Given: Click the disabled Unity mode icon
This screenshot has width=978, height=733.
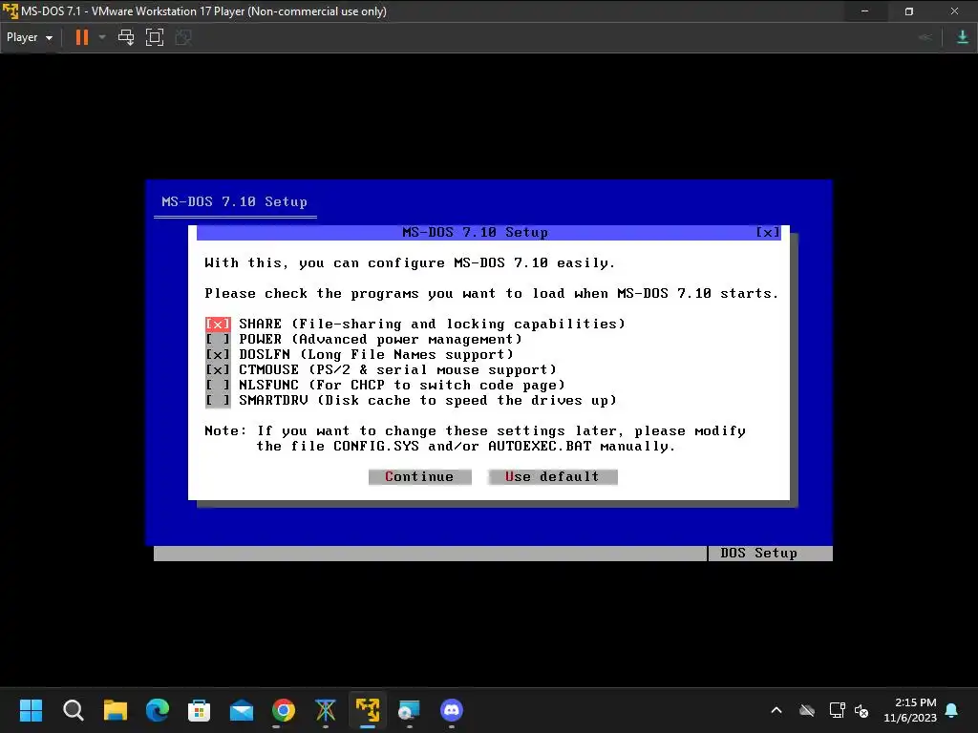Looking at the screenshot, I should pyautogui.click(x=182, y=37).
